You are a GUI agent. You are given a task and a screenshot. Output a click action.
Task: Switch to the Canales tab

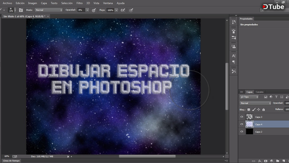coord(260,92)
